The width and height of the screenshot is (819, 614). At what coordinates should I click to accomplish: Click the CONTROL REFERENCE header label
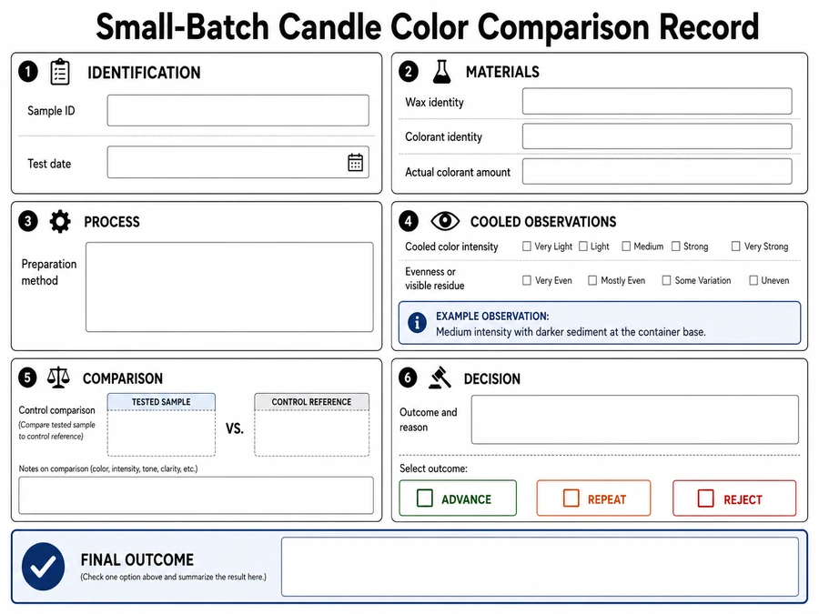pyautogui.click(x=311, y=402)
